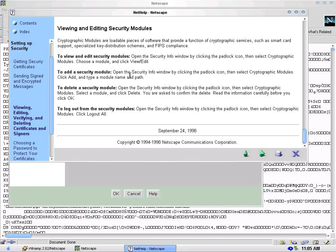Image resolution: width=336 pixels, height=252 pixels.
Task: Click the white text box in background dialog
Action: tap(37, 174)
